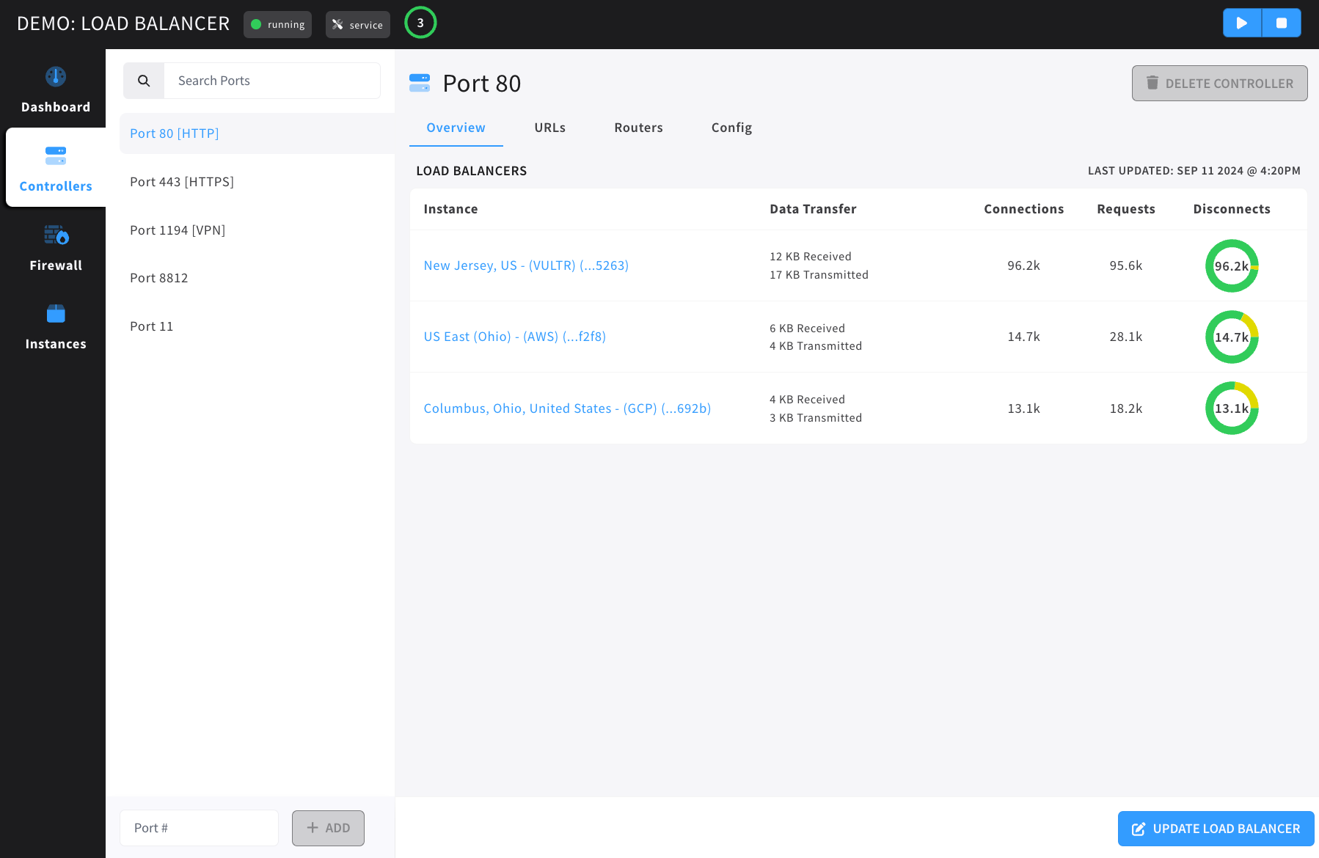This screenshot has height=858, width=1319.
Task: Click the 28.1k requests value
Action: pos(1126,337)
